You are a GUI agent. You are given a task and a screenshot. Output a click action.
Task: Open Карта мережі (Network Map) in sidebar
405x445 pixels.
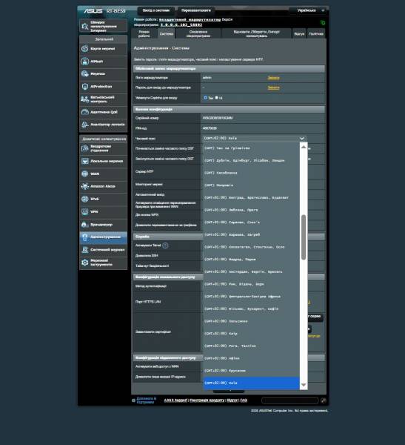coord(103,49)
